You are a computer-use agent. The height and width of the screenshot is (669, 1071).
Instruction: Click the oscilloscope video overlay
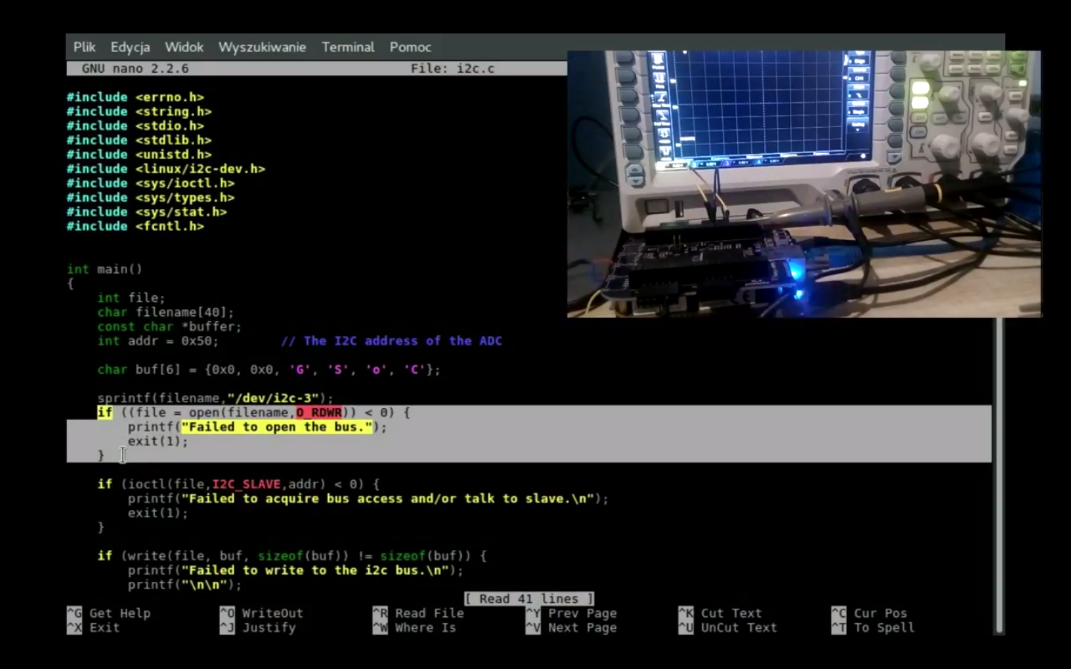coord(803,184)
